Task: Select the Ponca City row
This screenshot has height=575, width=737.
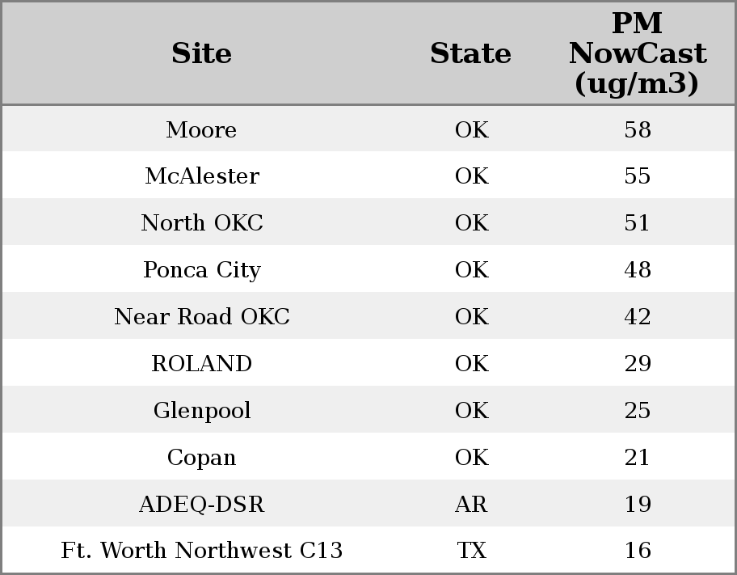Action: point(201,270)
